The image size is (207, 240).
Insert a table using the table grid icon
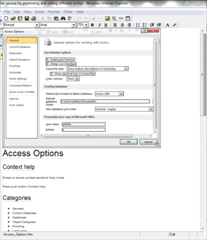click(x=128, y=18)
